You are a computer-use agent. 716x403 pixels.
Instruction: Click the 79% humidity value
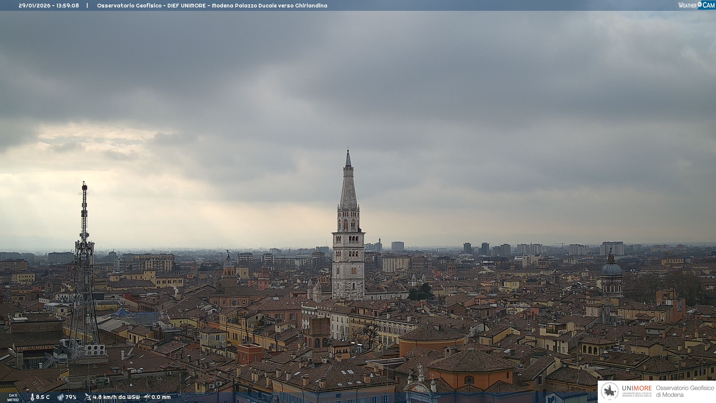pyautogui.click(x=71, y=397)
